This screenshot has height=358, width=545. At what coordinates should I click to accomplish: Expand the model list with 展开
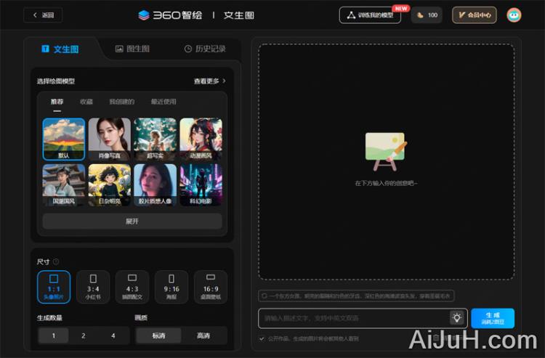pyautogui.click(x=132, y=221)
